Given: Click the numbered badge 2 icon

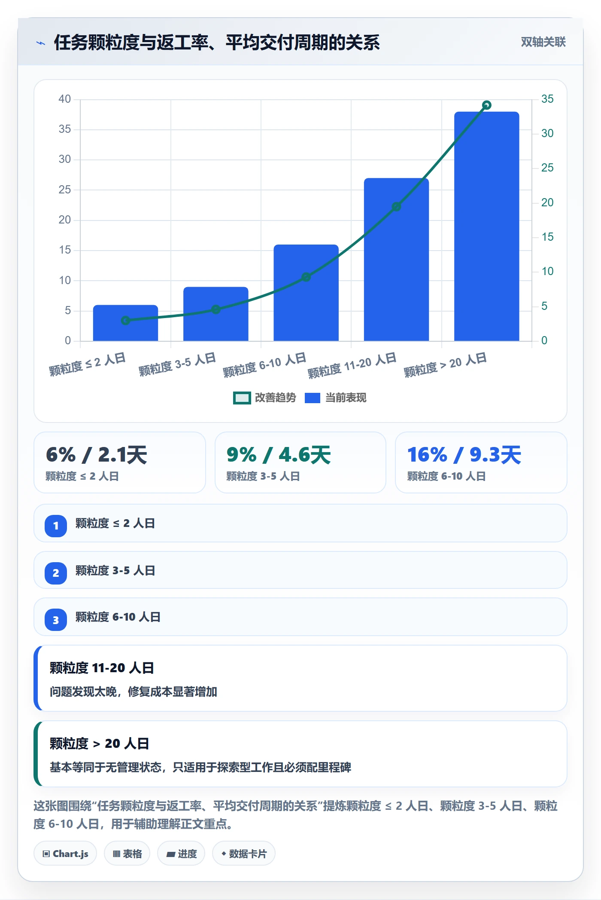Looking at the screenshot, I should (56, 573).
